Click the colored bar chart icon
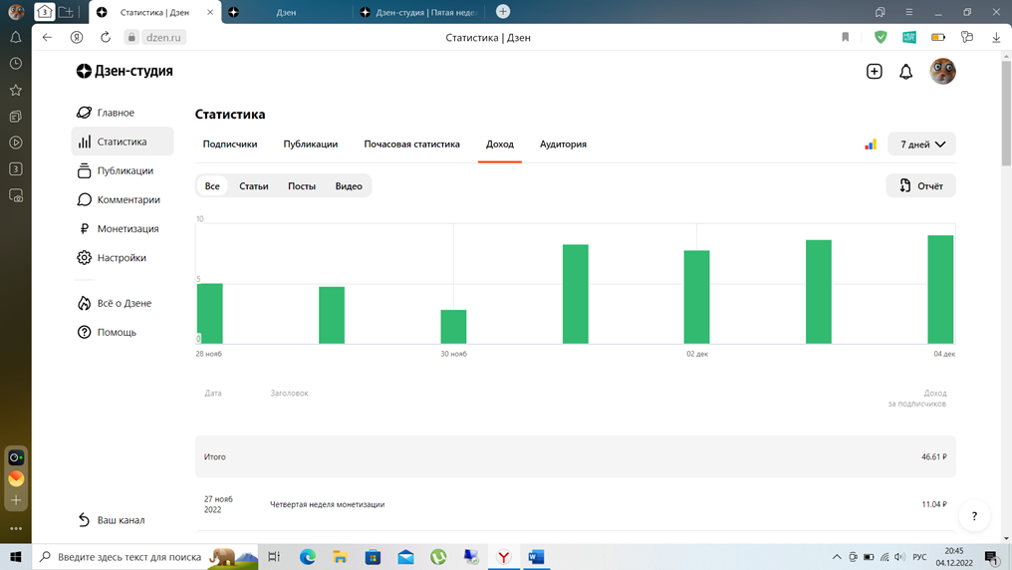The image size is (1012, 570). tap(871, 144)
